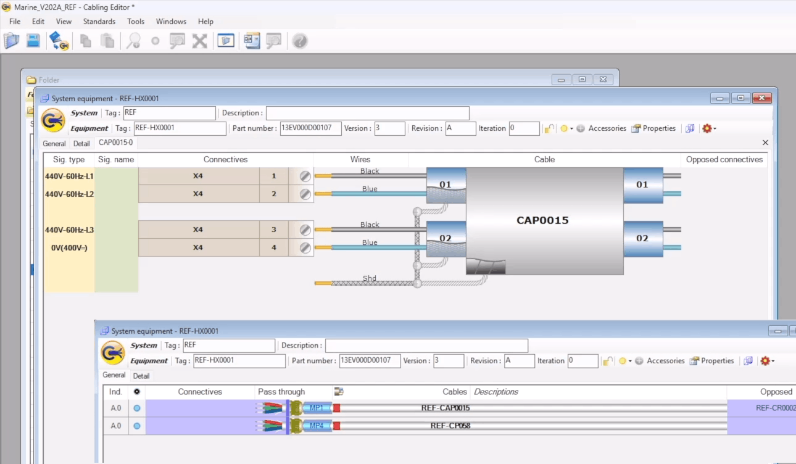
Task: Click the screw terminal icon for X4 pin 1
Action: coord(305,176)
